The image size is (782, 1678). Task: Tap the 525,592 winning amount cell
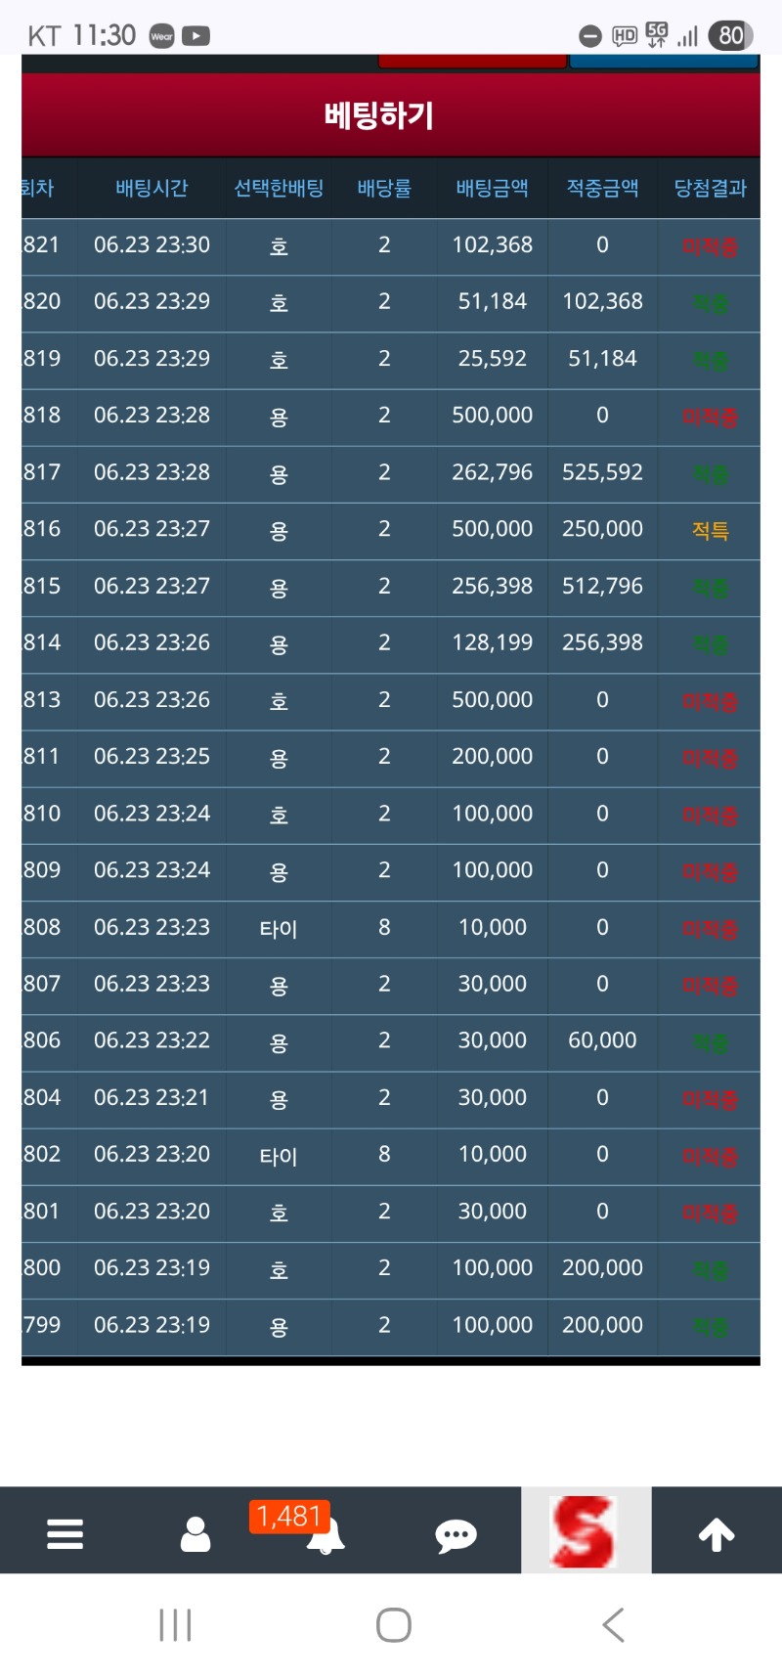602,472
